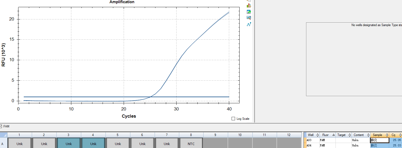Click Unkn content cell in row A04
Image resolution: width=402 pixels, height=148 pixels.
click(361, 145)
